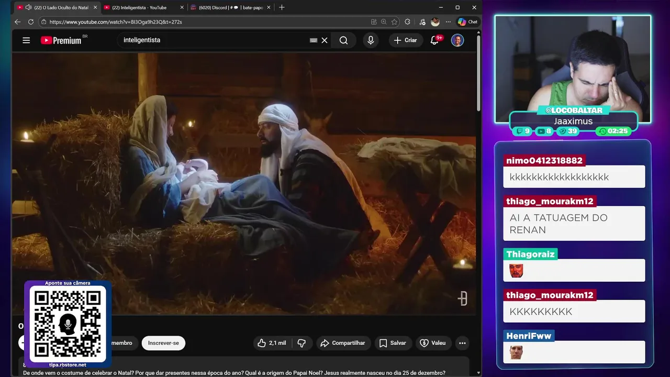This screenshot has height=377, width=670.
Task: Open the on-screen keyboard in search box
Action: pos(314,40)
